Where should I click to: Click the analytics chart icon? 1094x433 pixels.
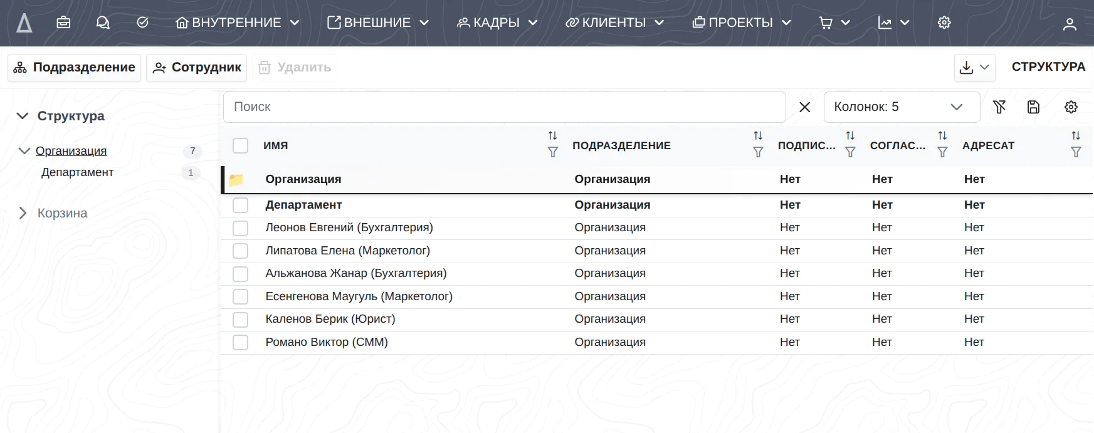coord(885,23)
